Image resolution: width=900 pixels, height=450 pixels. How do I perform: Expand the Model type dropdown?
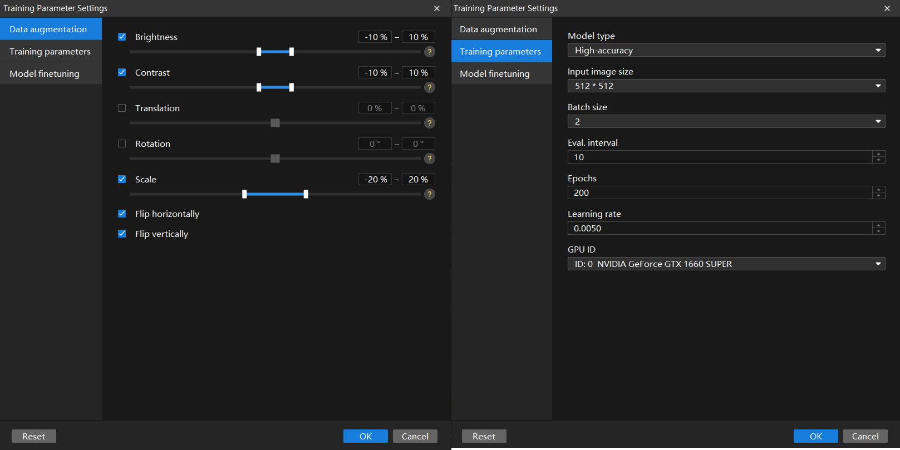tap(726, 50)
